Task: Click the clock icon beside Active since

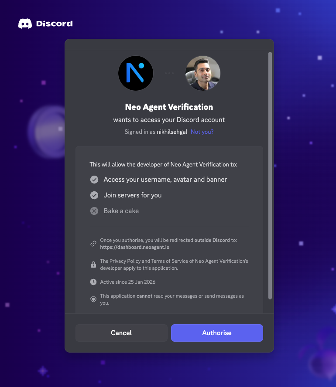Action: point(93,282)
